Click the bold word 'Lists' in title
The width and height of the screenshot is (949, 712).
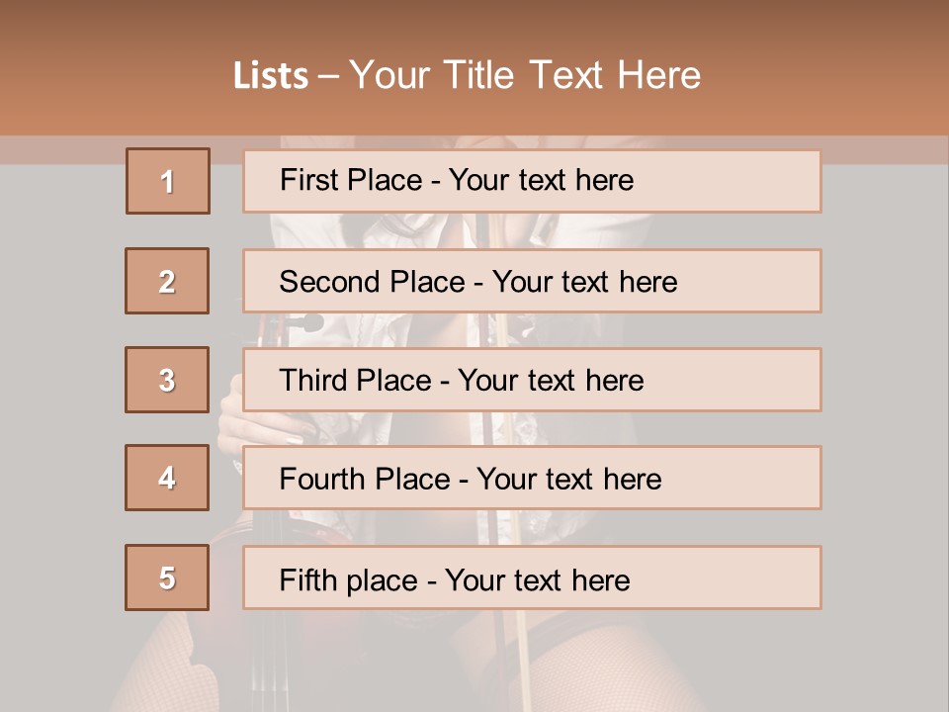click(271, 76)
